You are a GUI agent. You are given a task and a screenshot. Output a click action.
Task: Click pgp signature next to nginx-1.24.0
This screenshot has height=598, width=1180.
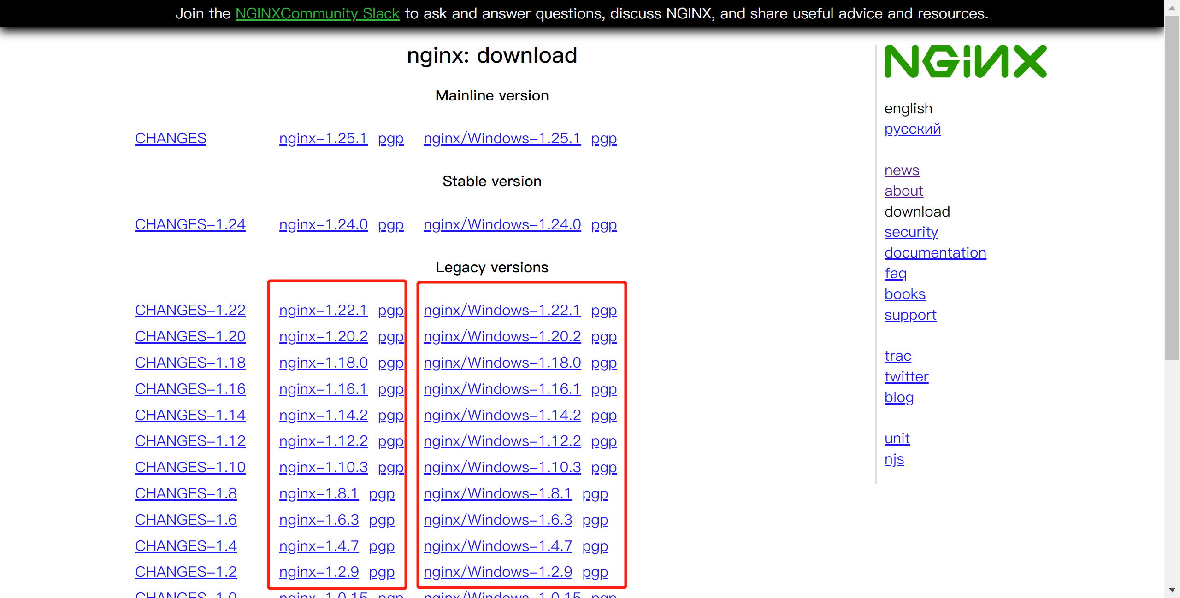390,224
